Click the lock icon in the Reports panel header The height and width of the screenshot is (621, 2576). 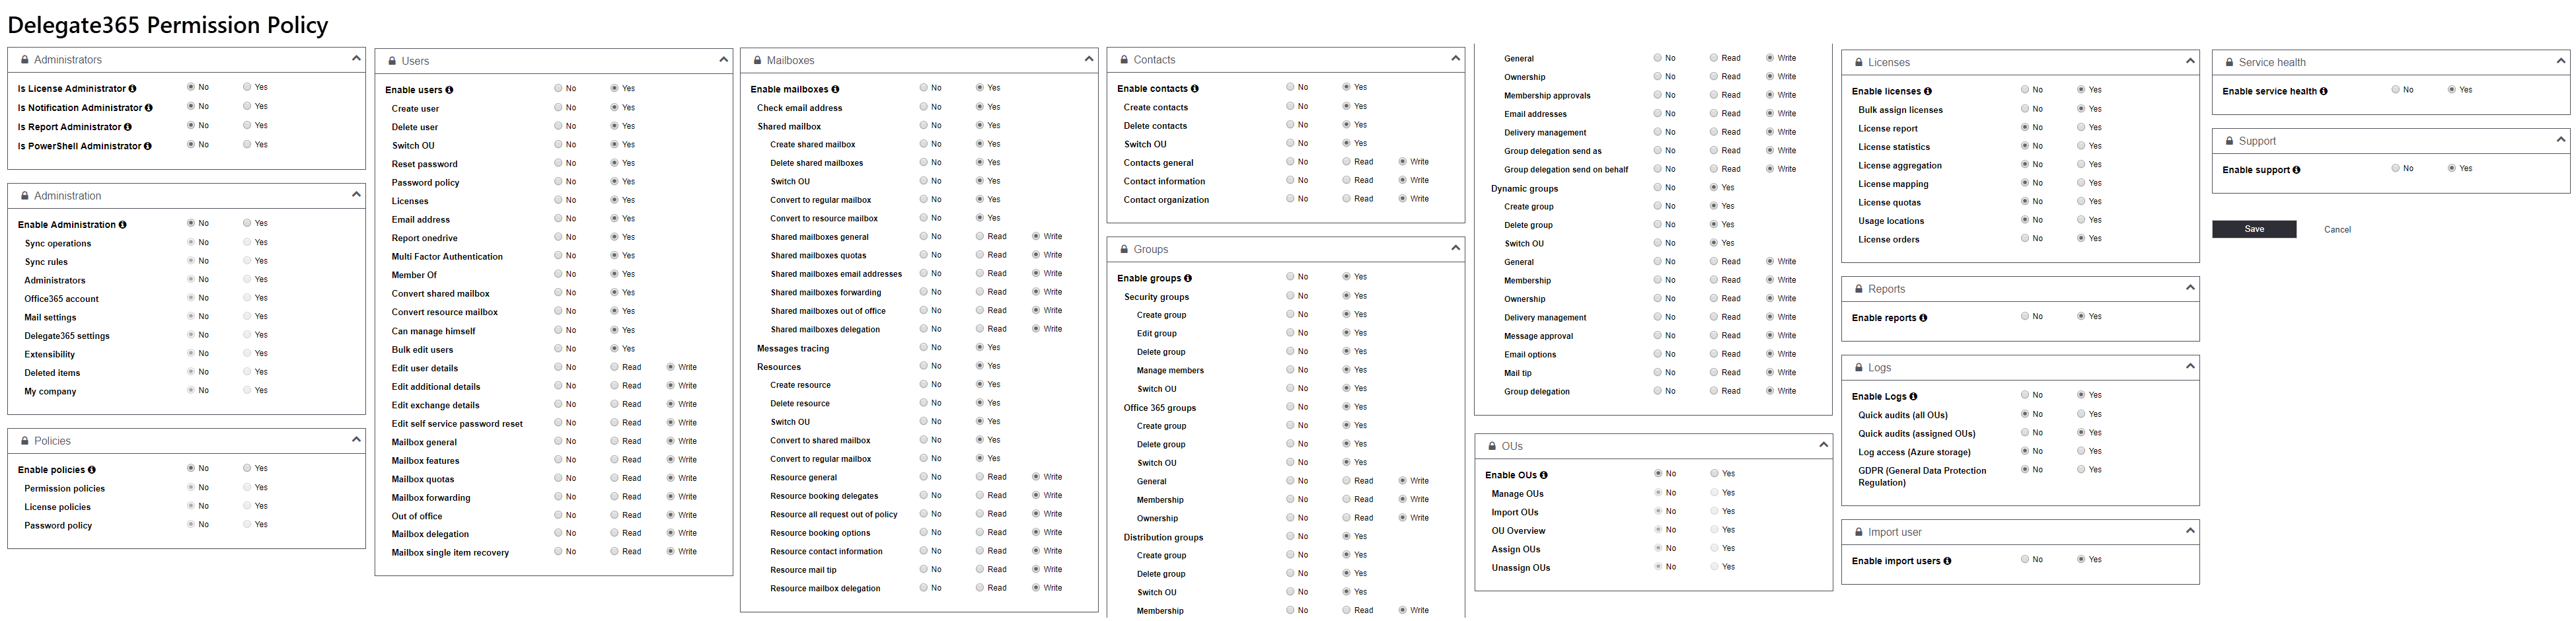(x=1859, y=289)
